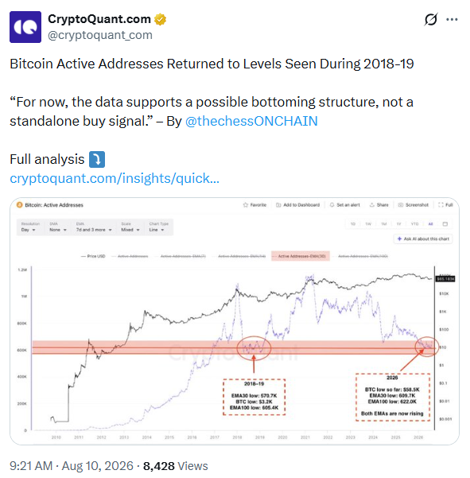
Task: Click the Share chart icon
Action: pyautogui.click(x=372, y=205)
